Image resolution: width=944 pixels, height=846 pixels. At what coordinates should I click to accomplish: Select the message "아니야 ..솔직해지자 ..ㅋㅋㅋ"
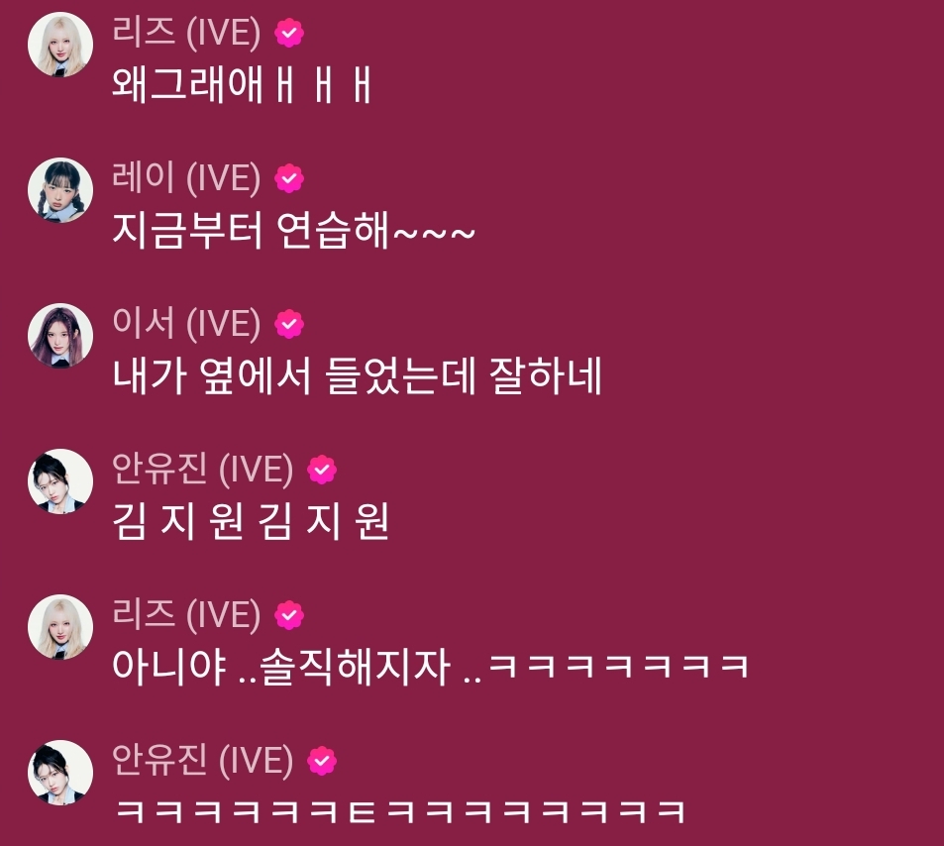[431, 667]
